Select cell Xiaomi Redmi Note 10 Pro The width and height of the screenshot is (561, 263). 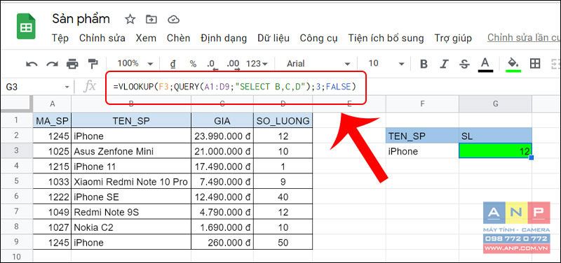point(131,182)
